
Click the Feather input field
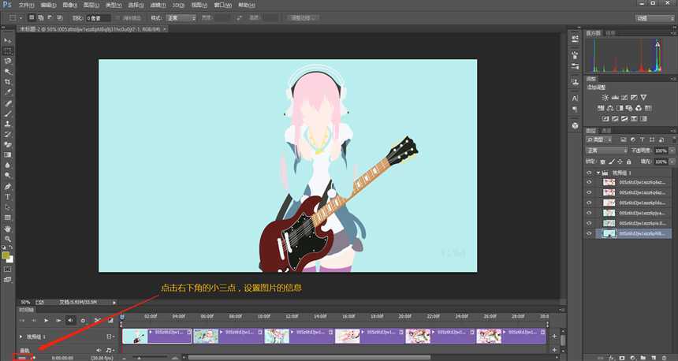98,18
